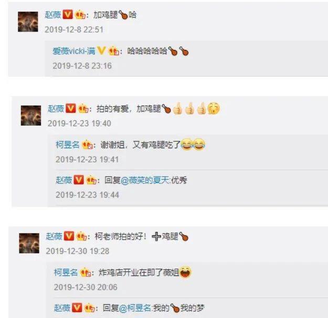This screenshot has width=328, height=318.
Task: Click red V badge on 柯老师拍的好 comment
Action: (69, 236)
